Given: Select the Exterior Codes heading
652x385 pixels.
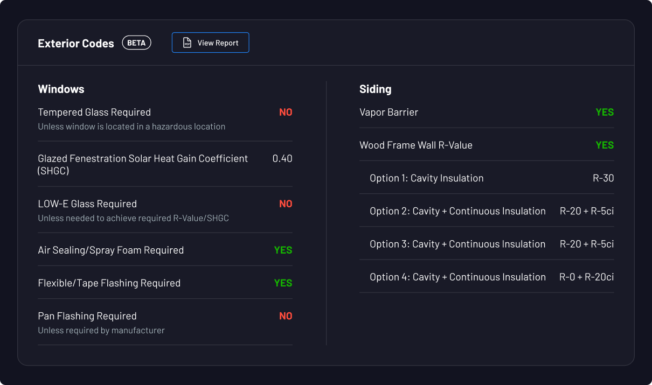Looking at the screenshot, I should pyautogui.click(x=76, y=44).
